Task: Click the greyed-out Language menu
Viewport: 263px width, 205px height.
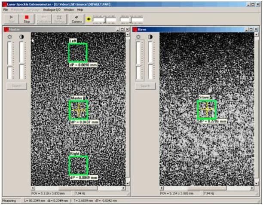Action: (x=33, y=10)
